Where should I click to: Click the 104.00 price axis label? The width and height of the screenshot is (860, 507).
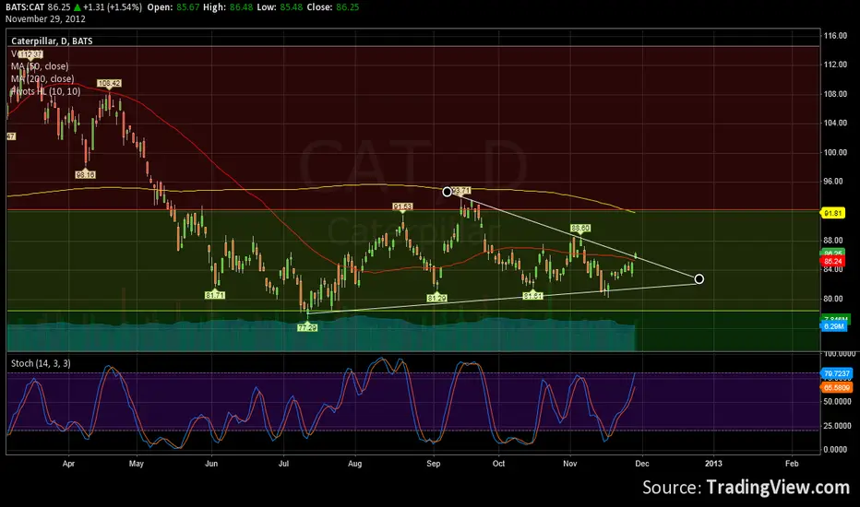835,123
